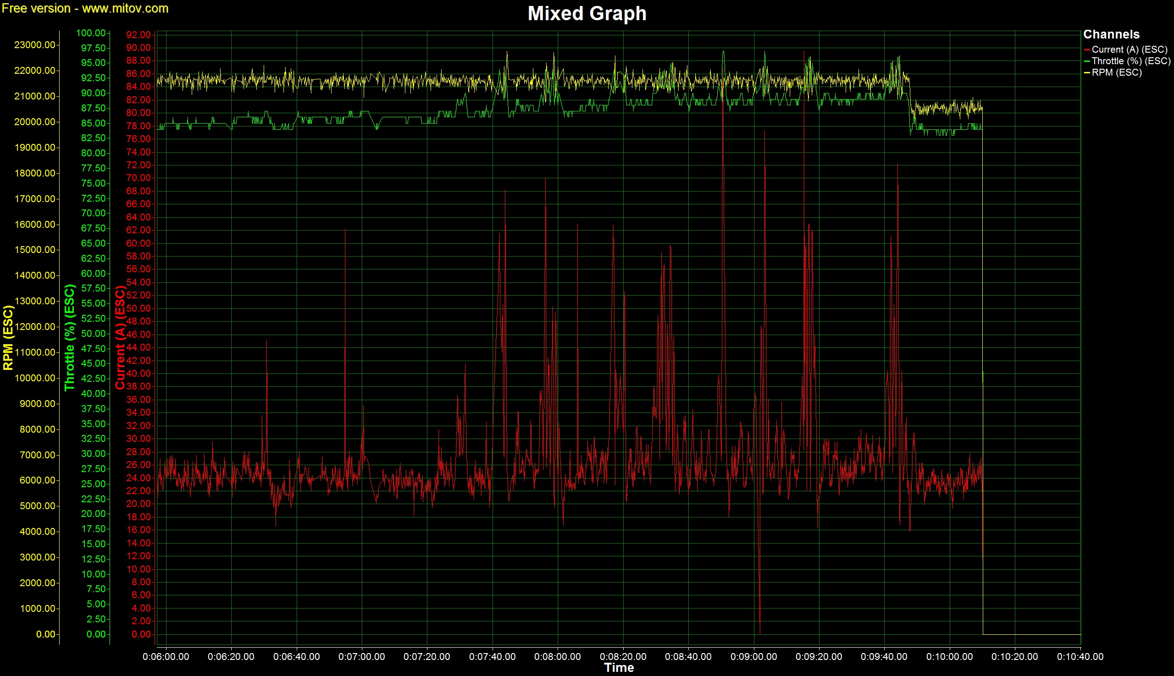Click the Throttle (%) (ESC) vertical axis title
Screen dimensions: 1174x676
[70, 337]
